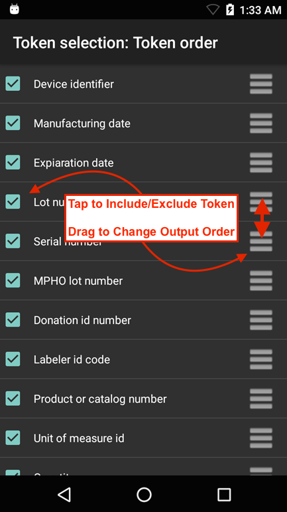This screenshot has width=287, height=512.
Task: Open recent apps square button
Action: [224, 494]
